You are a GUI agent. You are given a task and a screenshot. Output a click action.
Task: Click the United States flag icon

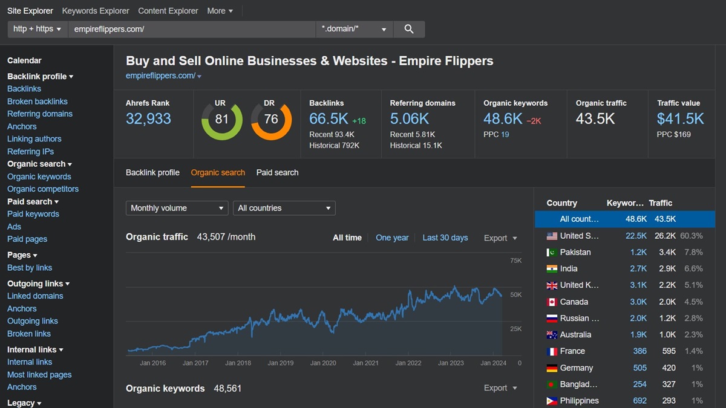pyautogui.click(x=551, y=236)
